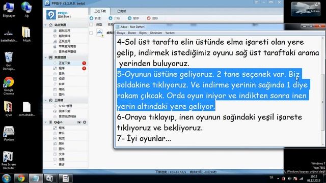This screenshot has height=183, width=326.
Task: Click the round eject icon beside Çağın
Action: pos(85,122)
